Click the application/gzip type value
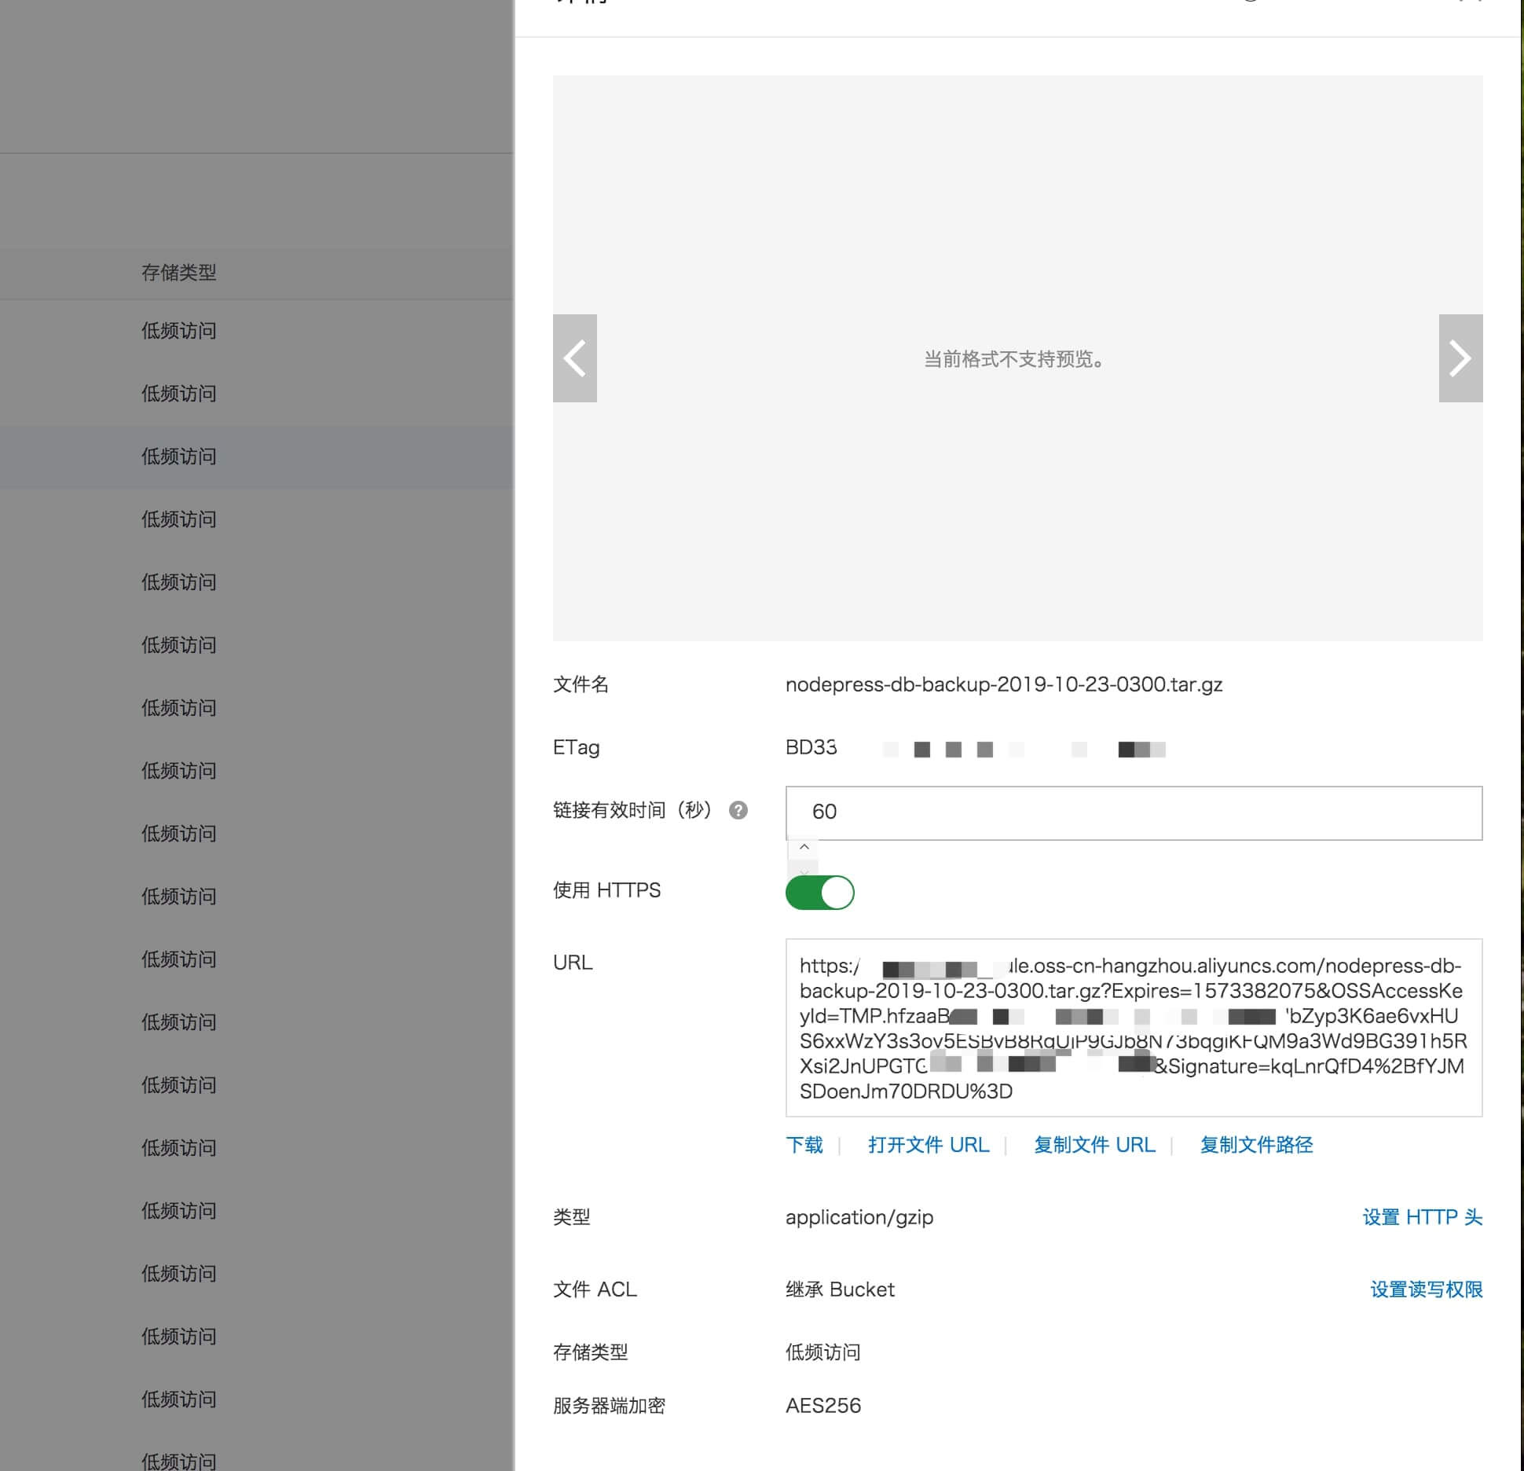 [859, 1217]
